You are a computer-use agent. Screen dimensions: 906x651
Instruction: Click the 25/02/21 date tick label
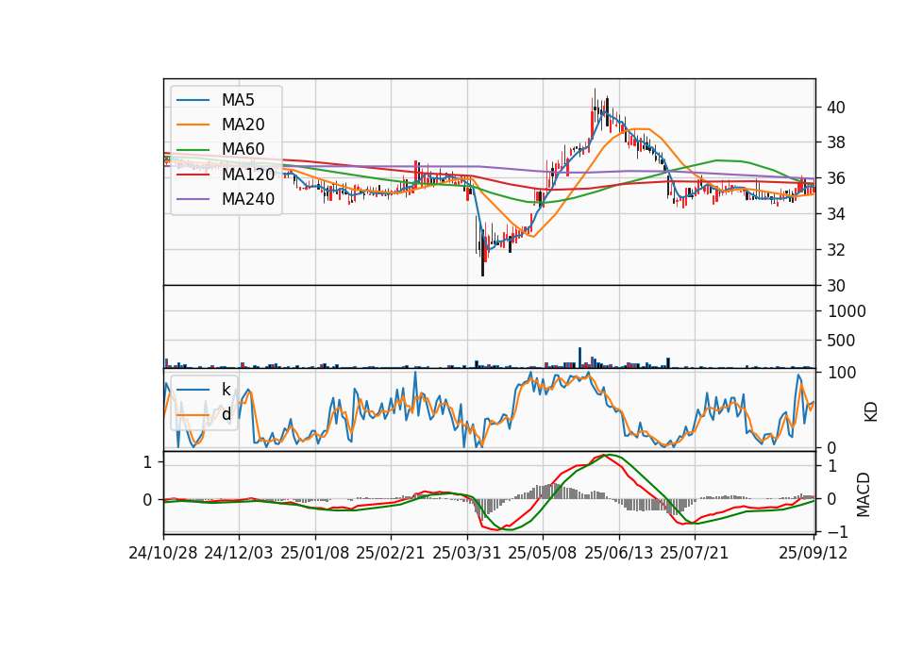[x=391, y=553]
